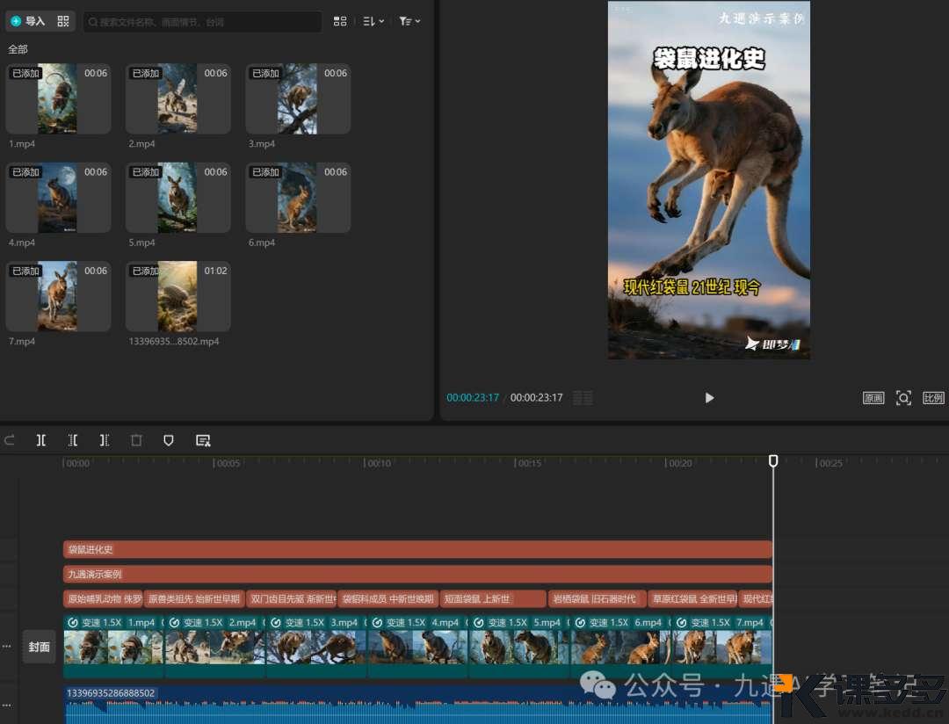Select the split clip tool

tap(41, 440)
